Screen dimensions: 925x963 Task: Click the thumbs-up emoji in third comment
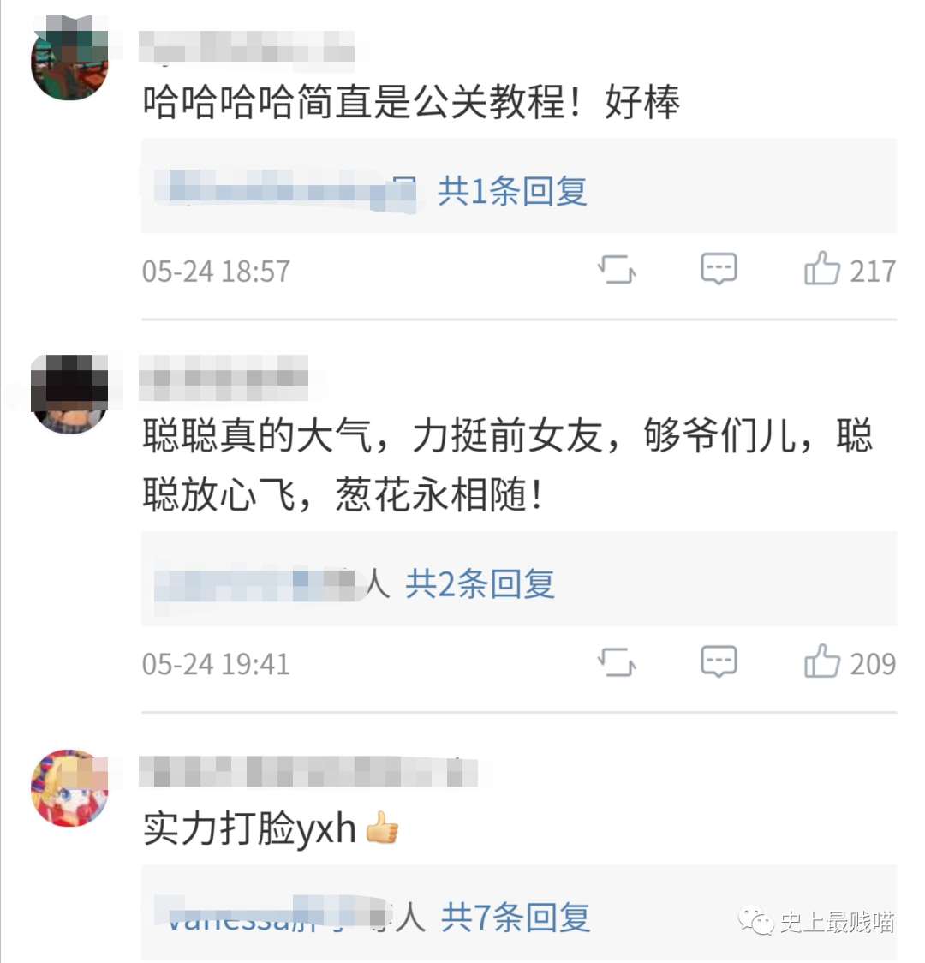tap(382, 827)
